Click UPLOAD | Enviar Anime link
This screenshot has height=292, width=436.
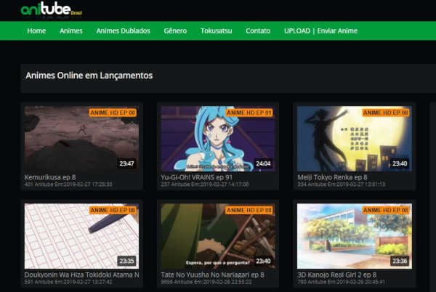coord(321,31)
